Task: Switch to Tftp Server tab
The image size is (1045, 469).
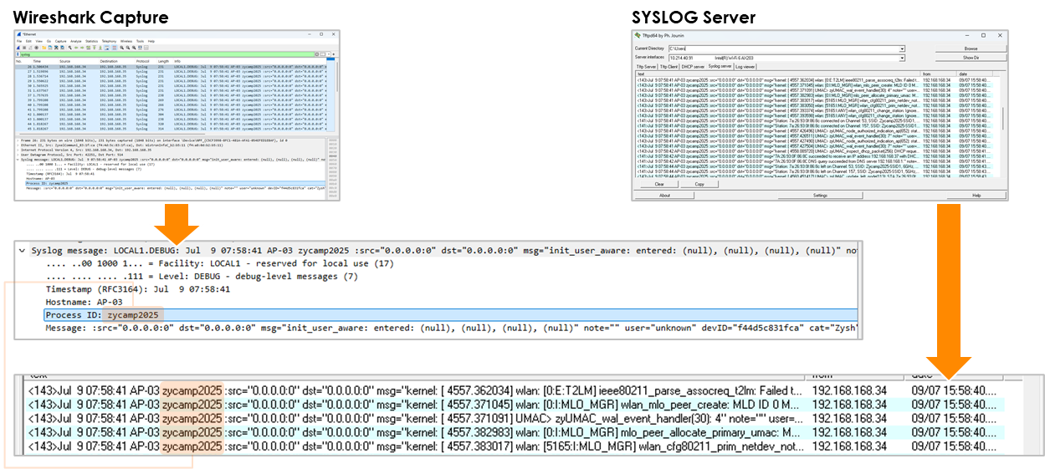Action: click(646, 67)
